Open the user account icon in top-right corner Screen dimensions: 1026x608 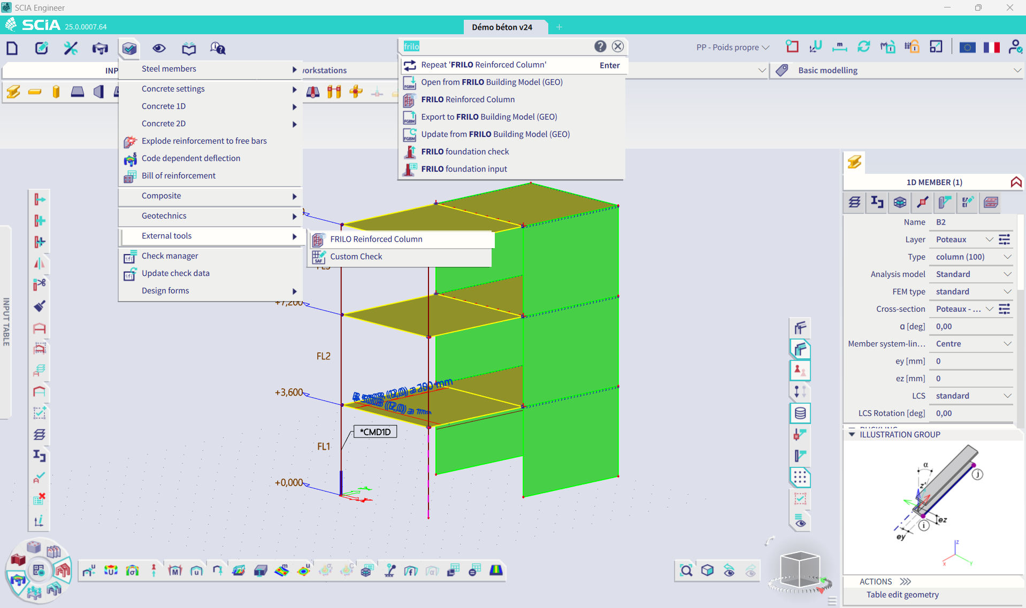(1015, 47)
